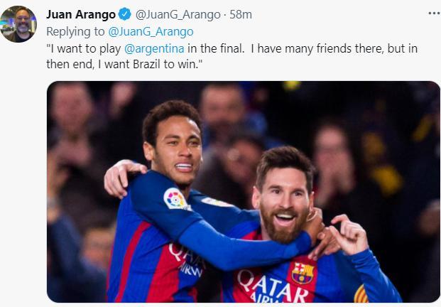Click the FC Barcelona crest on jersey
This screenshot has height=307, width=441.
[303, 273]
